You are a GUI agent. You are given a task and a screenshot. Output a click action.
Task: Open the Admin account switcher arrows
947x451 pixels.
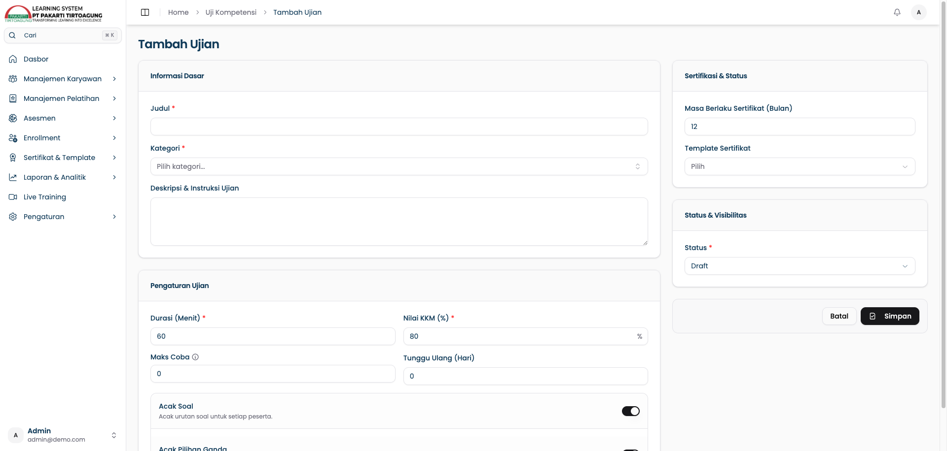114,435
